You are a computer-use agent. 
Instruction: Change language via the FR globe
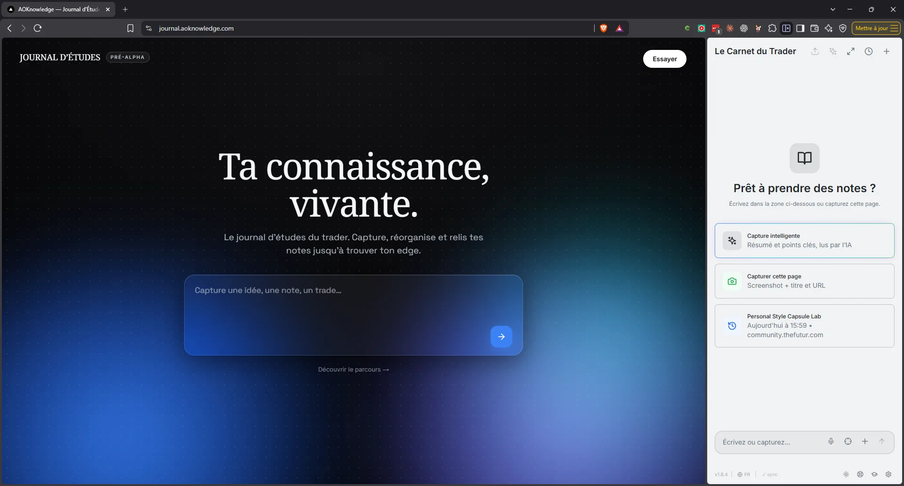point(744,474)
